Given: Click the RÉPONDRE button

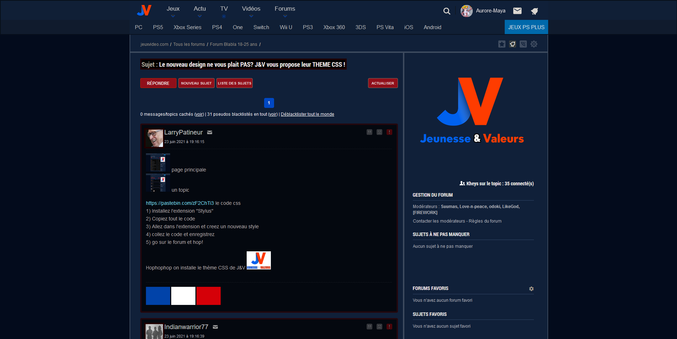Looking at the screenshot, I should pos(158,83).
